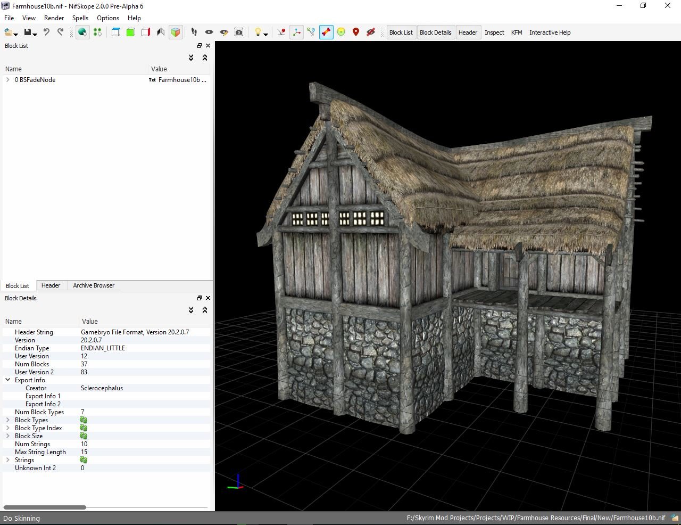Click the Save floppy disk icon
Screen dimensions: 681x525
28,32
